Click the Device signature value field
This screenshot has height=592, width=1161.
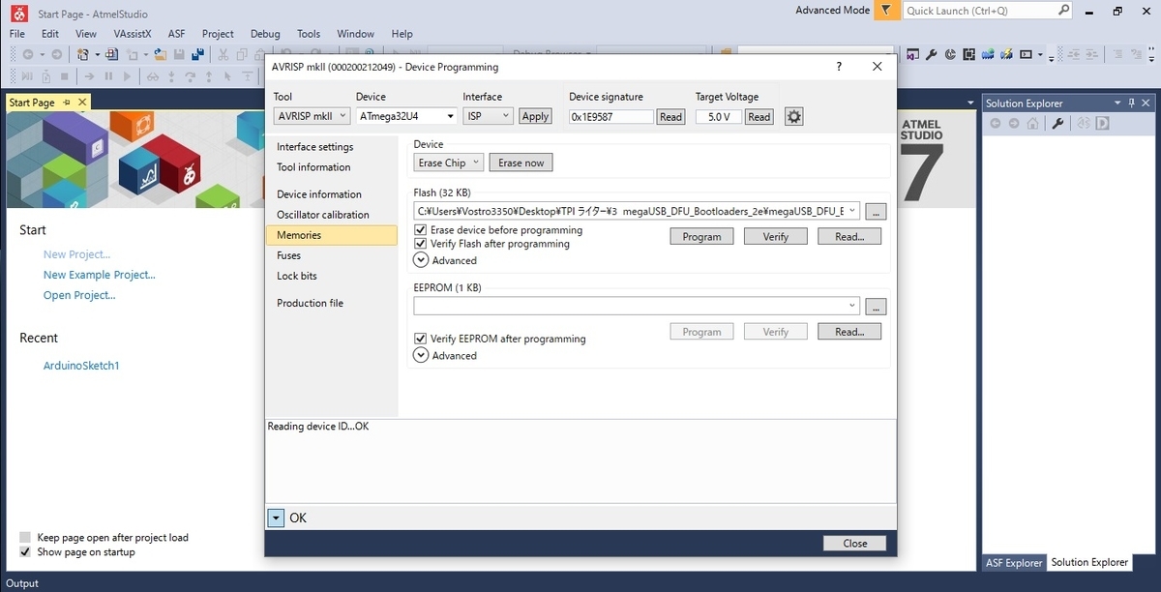tap(611, 116)
